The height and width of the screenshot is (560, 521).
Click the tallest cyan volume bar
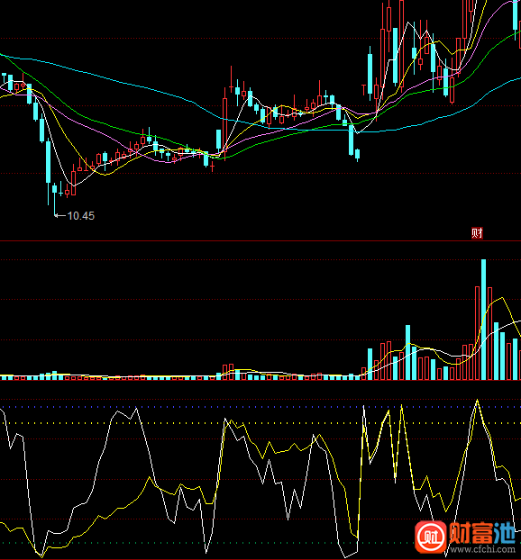483,320
